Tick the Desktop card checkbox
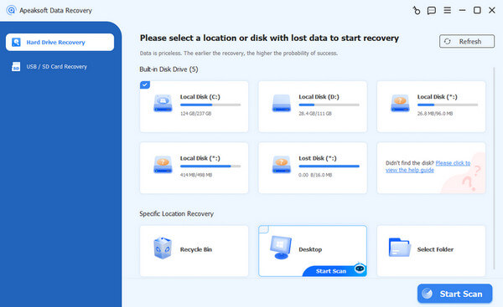The width and height of the screenshot is (503, 307). tap(264, 229)
